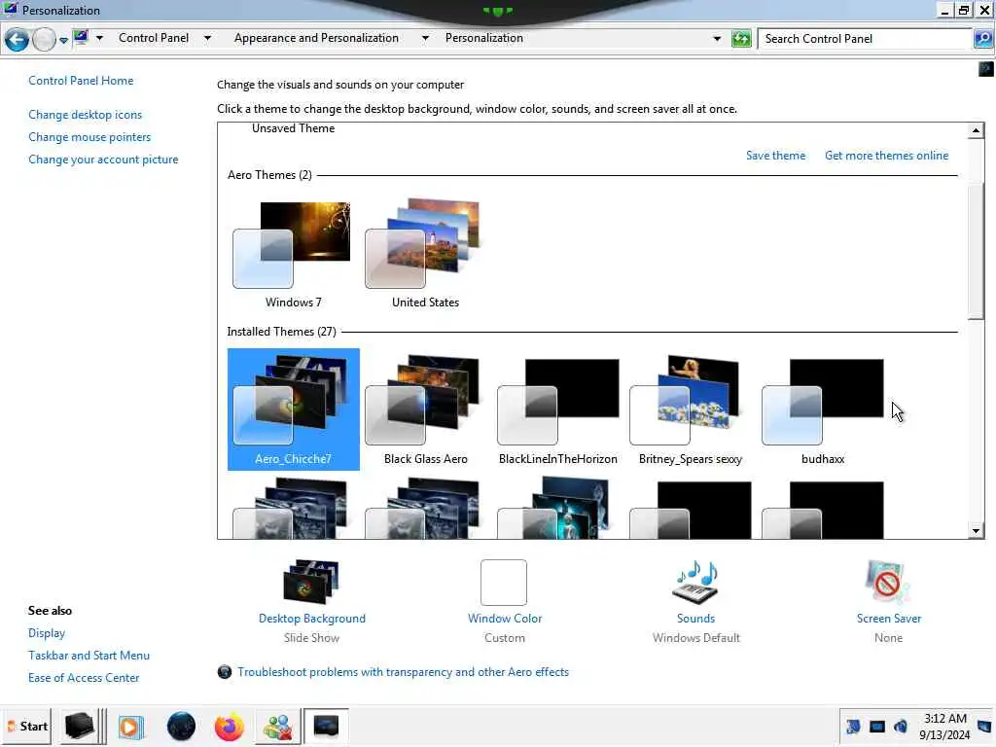Image resolution: width=996 pixels, height=747 pixels.
Task: Select Appearance and Personalization breadcrumb
Action: pyautogui.click(x=316, y=38)
